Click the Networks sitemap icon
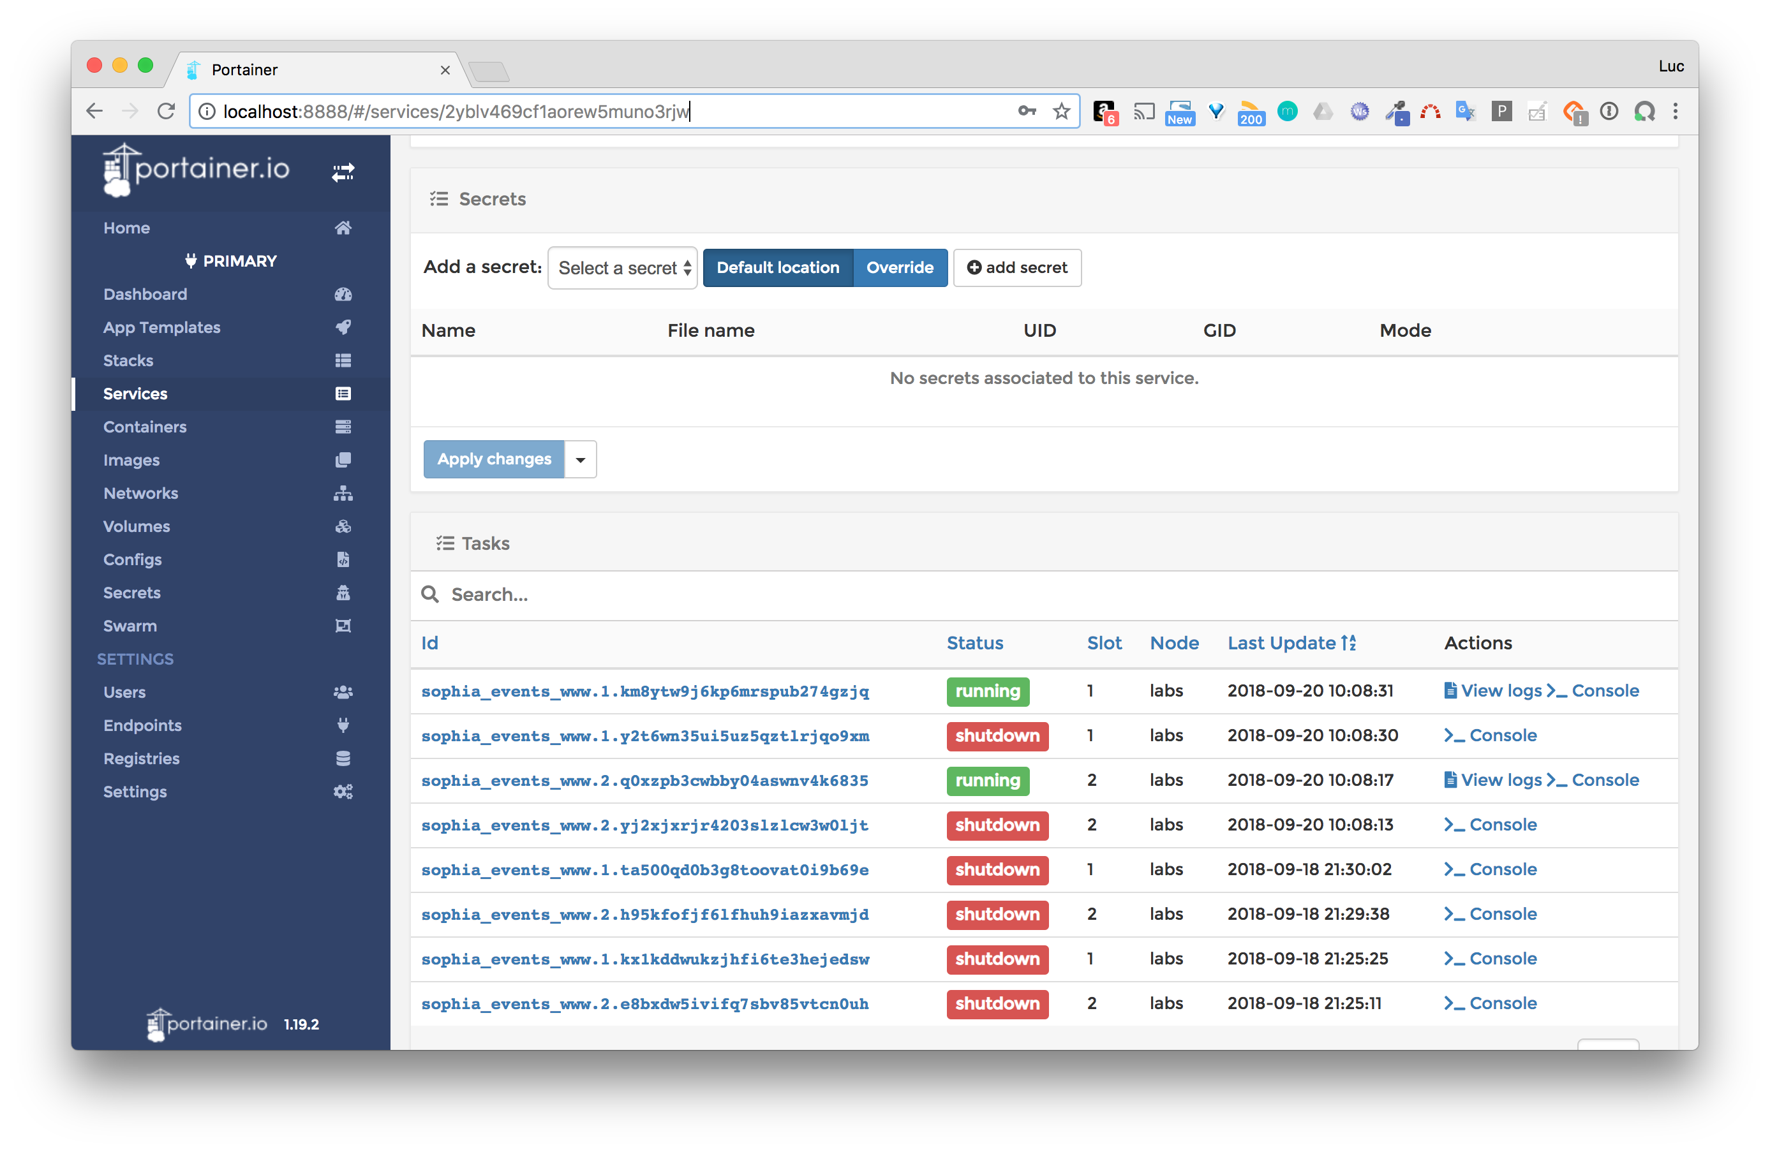This screenshot has height=1152, width=1770. [343, 493]
